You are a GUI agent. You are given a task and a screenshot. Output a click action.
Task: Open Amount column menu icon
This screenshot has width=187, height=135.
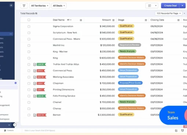click(x=113, y=20)
